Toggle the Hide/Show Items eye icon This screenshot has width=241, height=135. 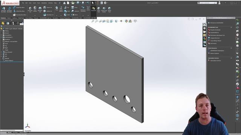coord(121,21)
